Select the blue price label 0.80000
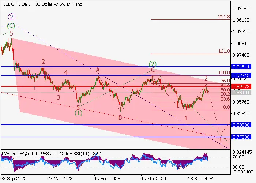Screen dimensions: 256x183 (x=241, y=125)
